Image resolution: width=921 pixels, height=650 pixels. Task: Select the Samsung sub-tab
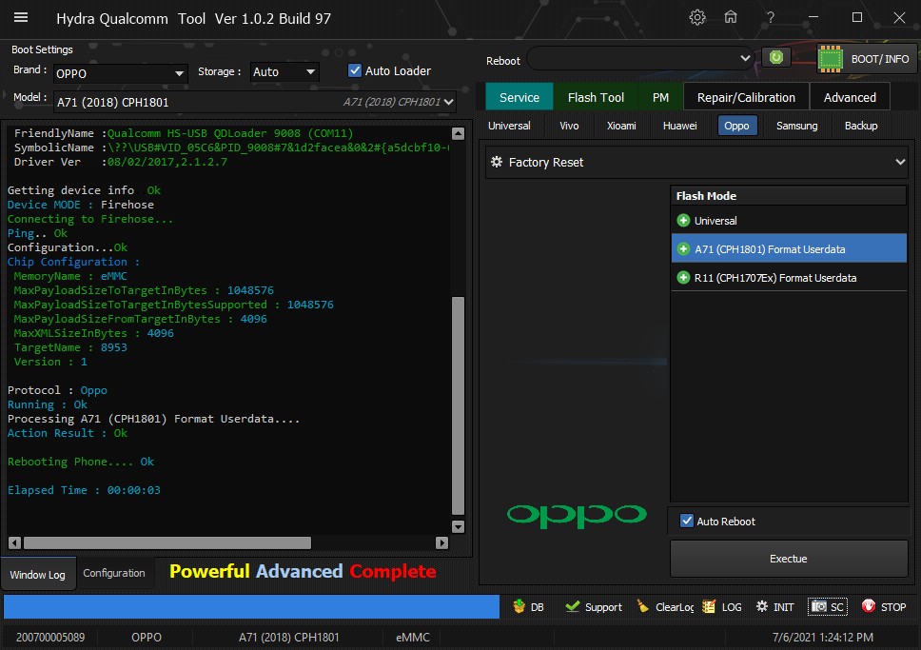click(796, 126)
